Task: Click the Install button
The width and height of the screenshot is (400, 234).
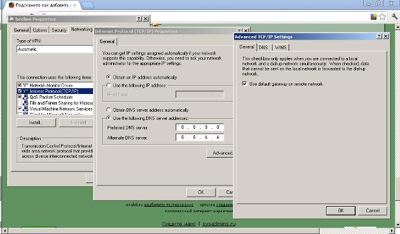Action: tap(36, 122)
